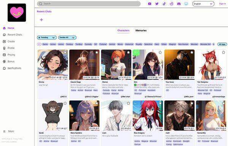Open the Create item in sidebar
228x146 pixels.
tap(9, 41)
